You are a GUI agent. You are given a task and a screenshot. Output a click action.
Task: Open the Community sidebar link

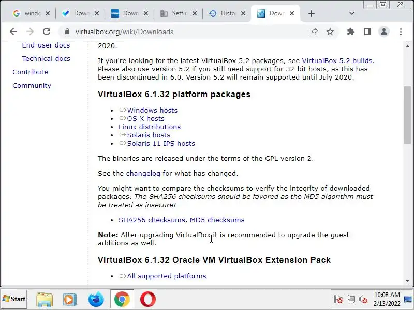[x=32, y=85]
